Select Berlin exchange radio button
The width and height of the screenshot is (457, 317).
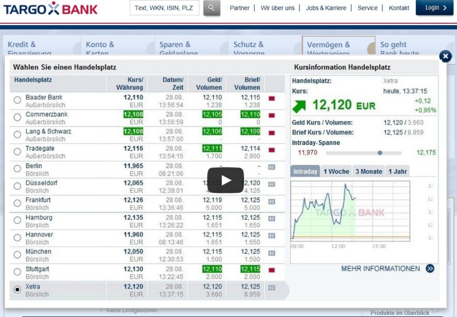click(x=17, y=169)
